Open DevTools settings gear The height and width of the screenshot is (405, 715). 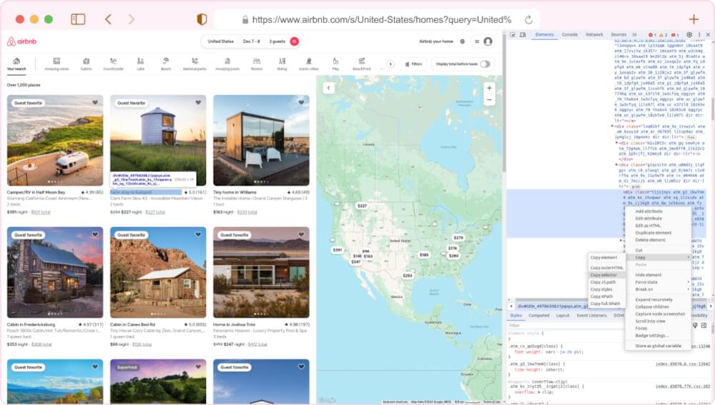pyautogui.click(x=689, y=34)
